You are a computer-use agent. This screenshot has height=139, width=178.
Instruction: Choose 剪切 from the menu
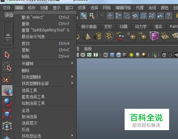46,44
